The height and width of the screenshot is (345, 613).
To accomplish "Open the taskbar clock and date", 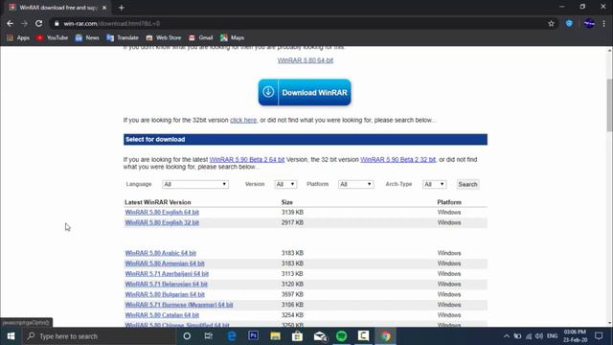I will [x=575, y=336].
